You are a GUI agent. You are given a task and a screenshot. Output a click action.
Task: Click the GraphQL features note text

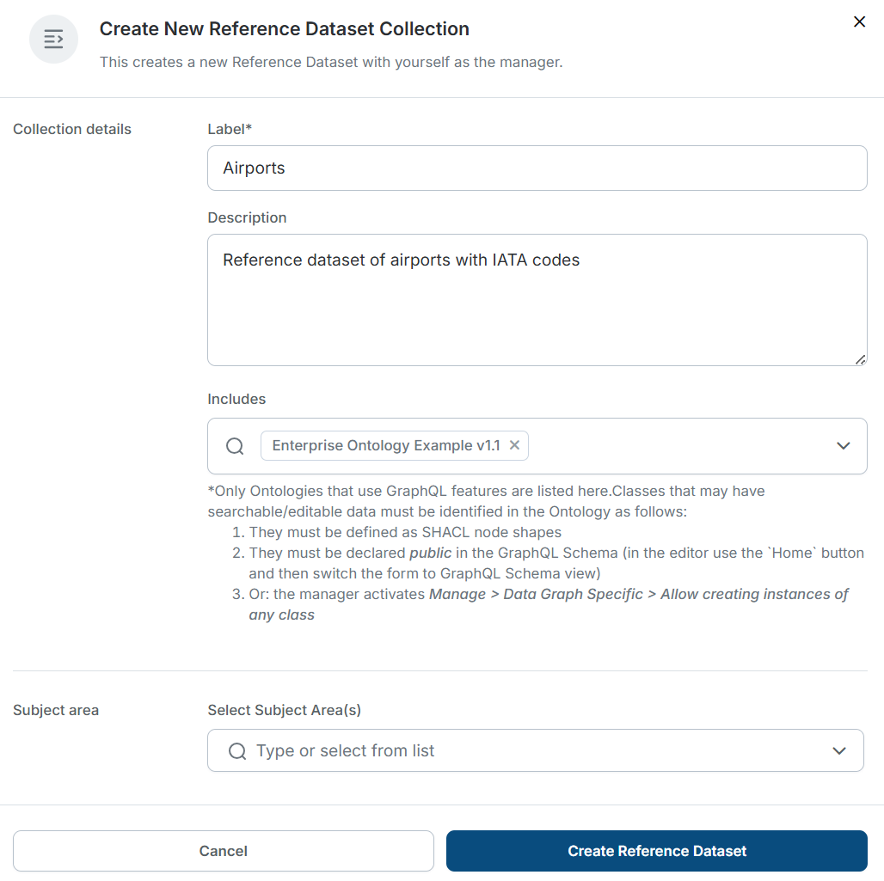click(486, 500)
